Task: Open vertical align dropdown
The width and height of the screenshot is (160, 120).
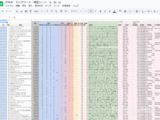Action: pyautogui.click(x=144, y=11)
